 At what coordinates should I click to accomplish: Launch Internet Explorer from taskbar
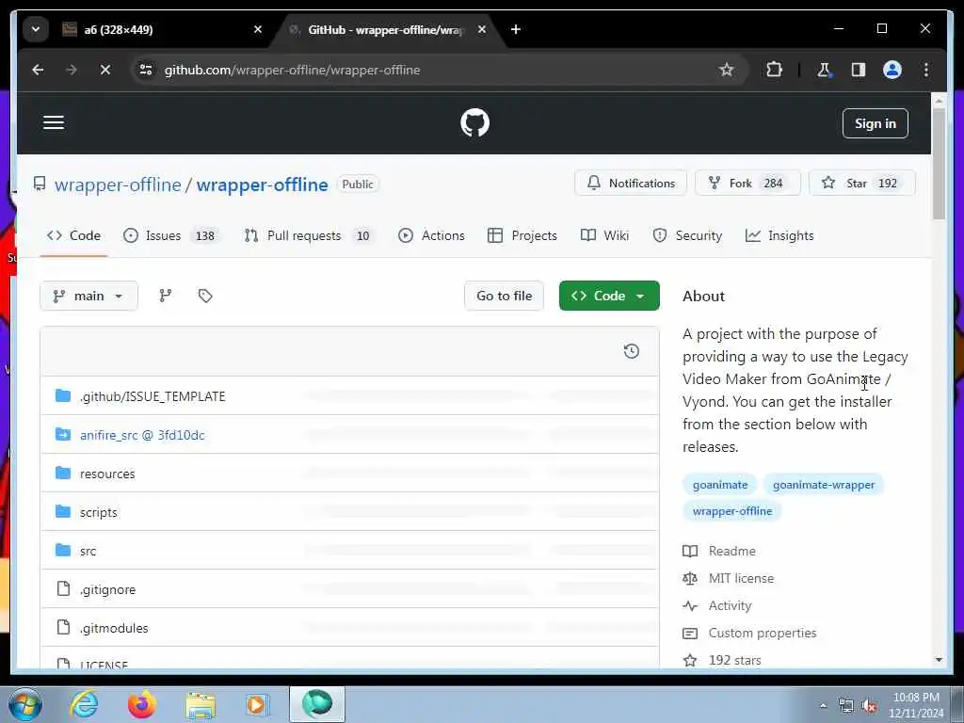click(83, 704)
